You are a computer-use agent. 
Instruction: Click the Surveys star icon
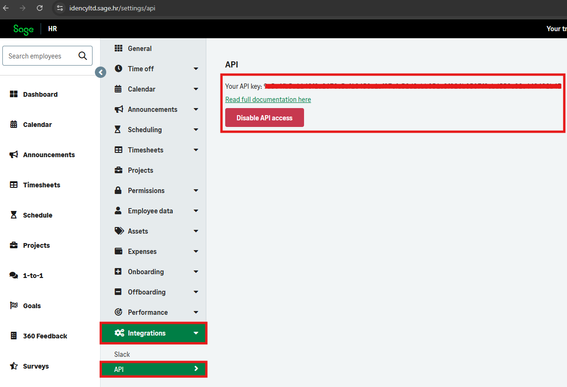point(14,366)
